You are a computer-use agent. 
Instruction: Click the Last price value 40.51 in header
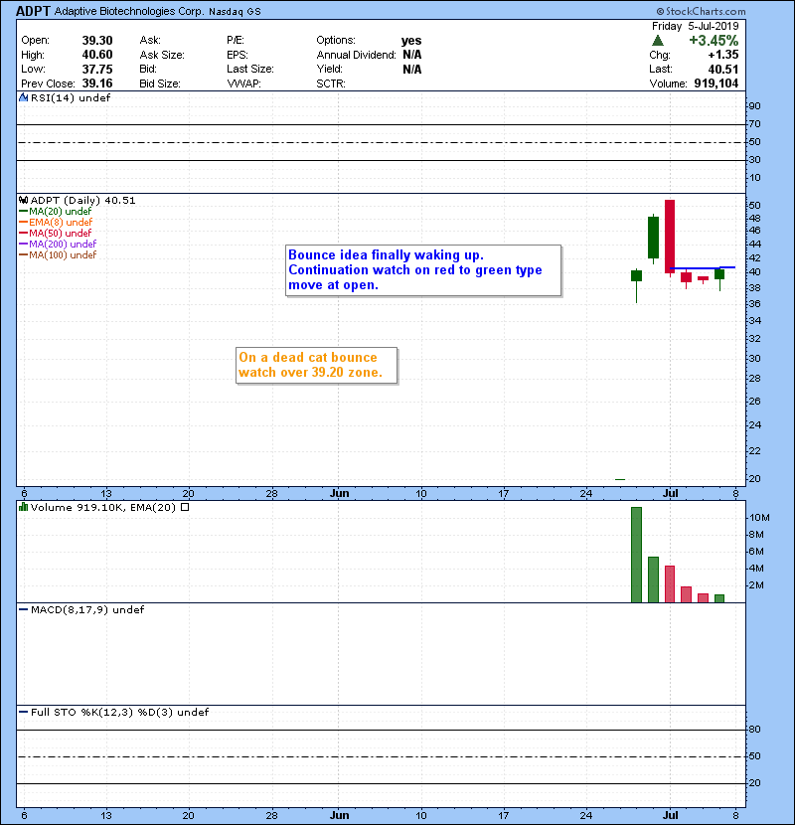[x=722, y=70]
